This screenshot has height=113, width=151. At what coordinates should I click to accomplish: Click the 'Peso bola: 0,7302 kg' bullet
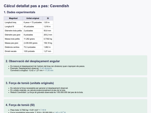(x=28, y=110)
